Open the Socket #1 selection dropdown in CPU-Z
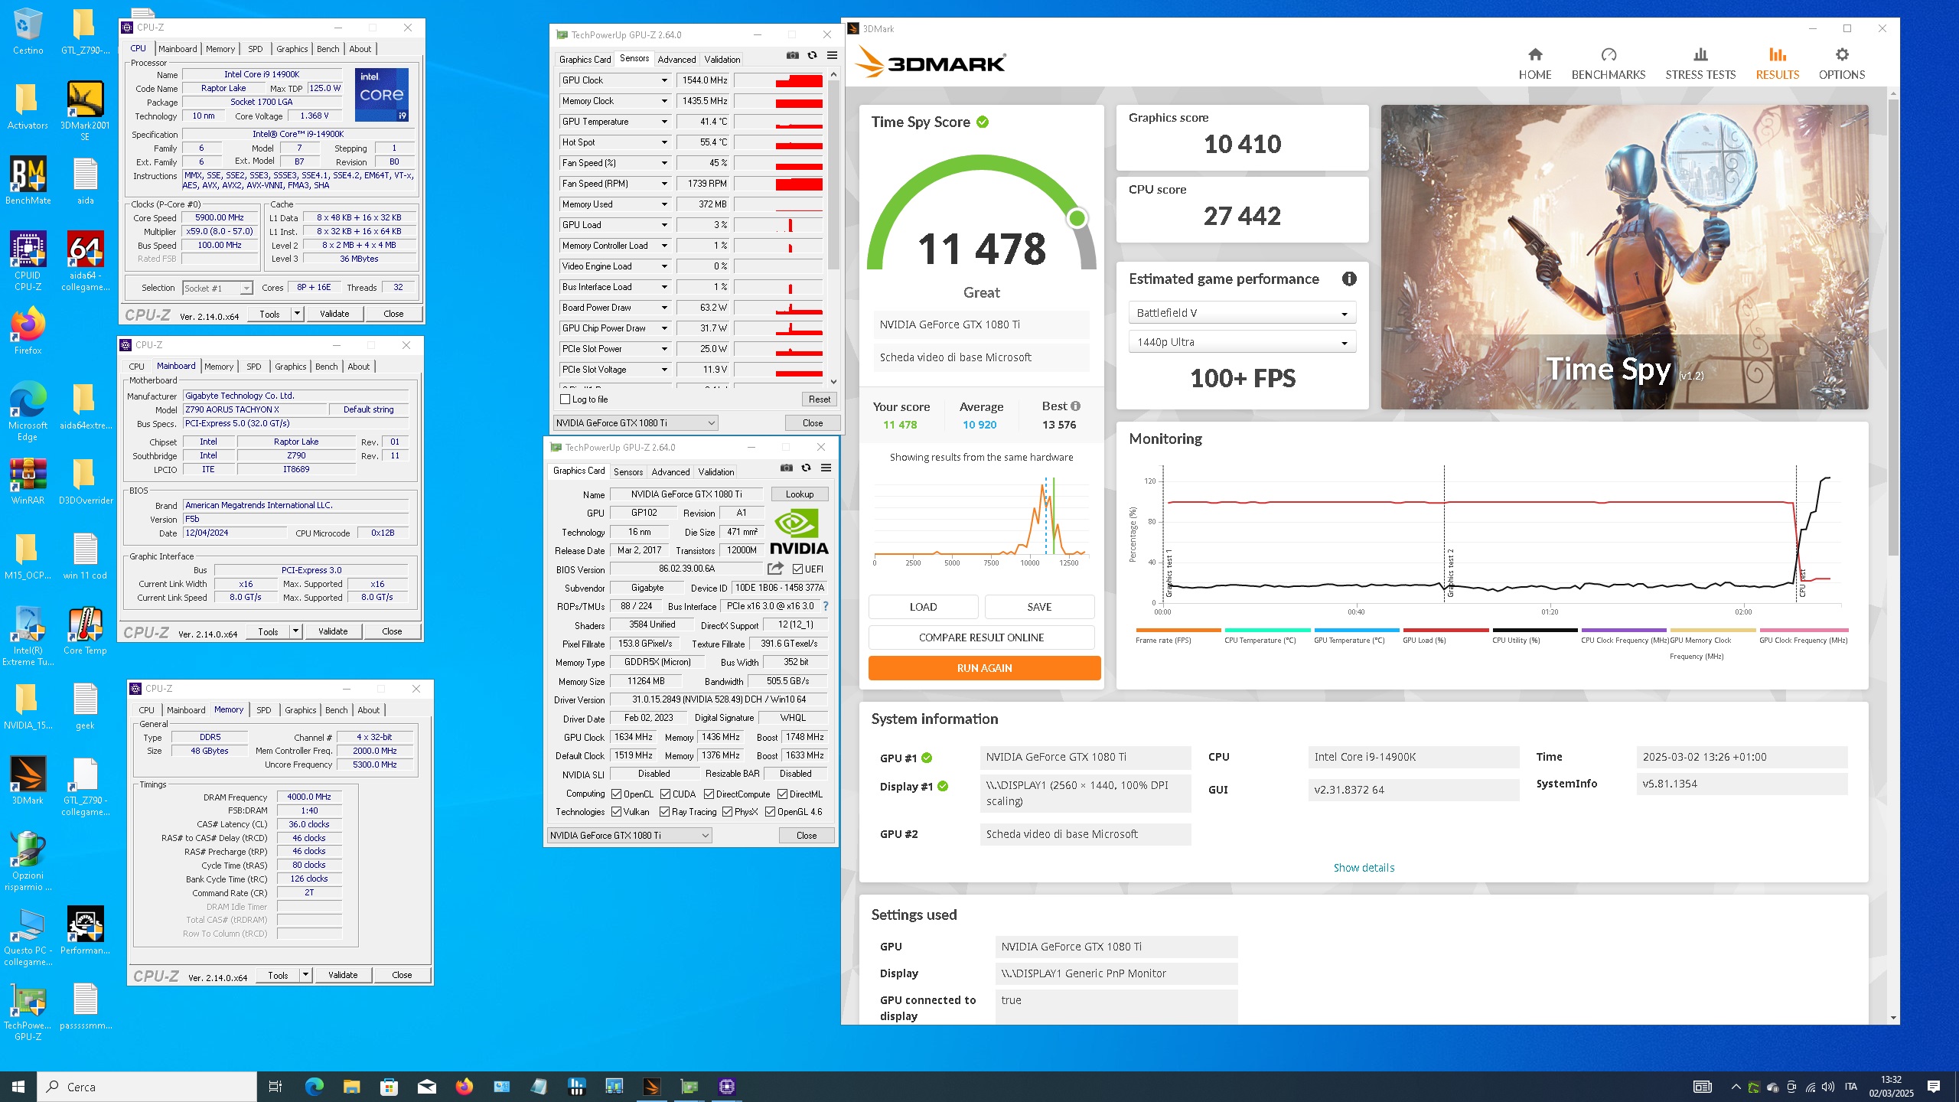Viewport: 1959px width, 1102px height. (218, 289)
